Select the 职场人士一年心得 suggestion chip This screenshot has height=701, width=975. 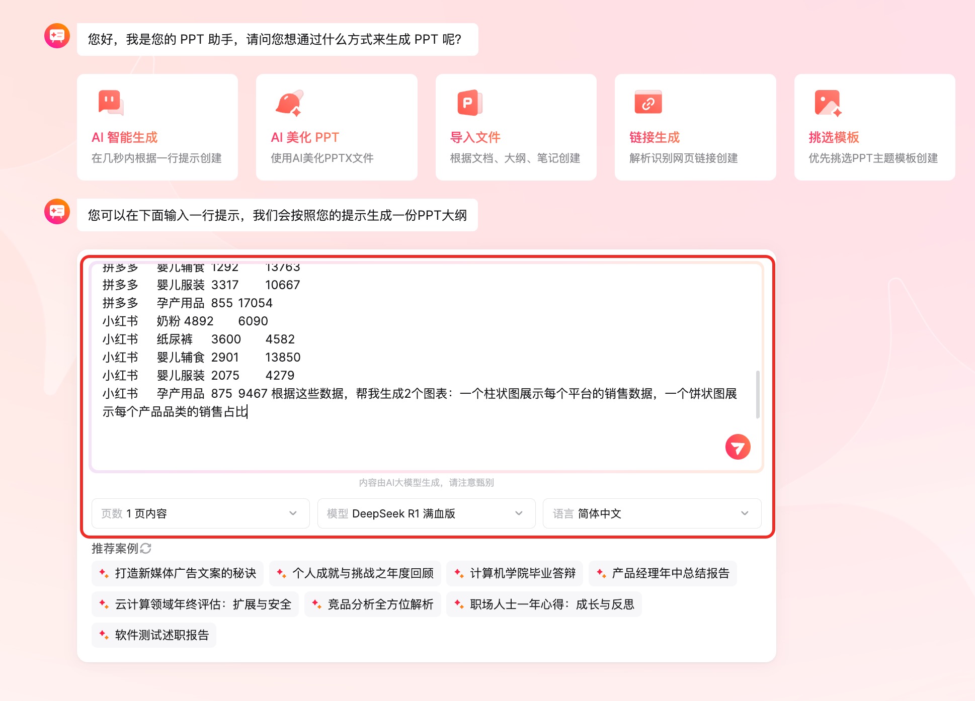[543, 604]
